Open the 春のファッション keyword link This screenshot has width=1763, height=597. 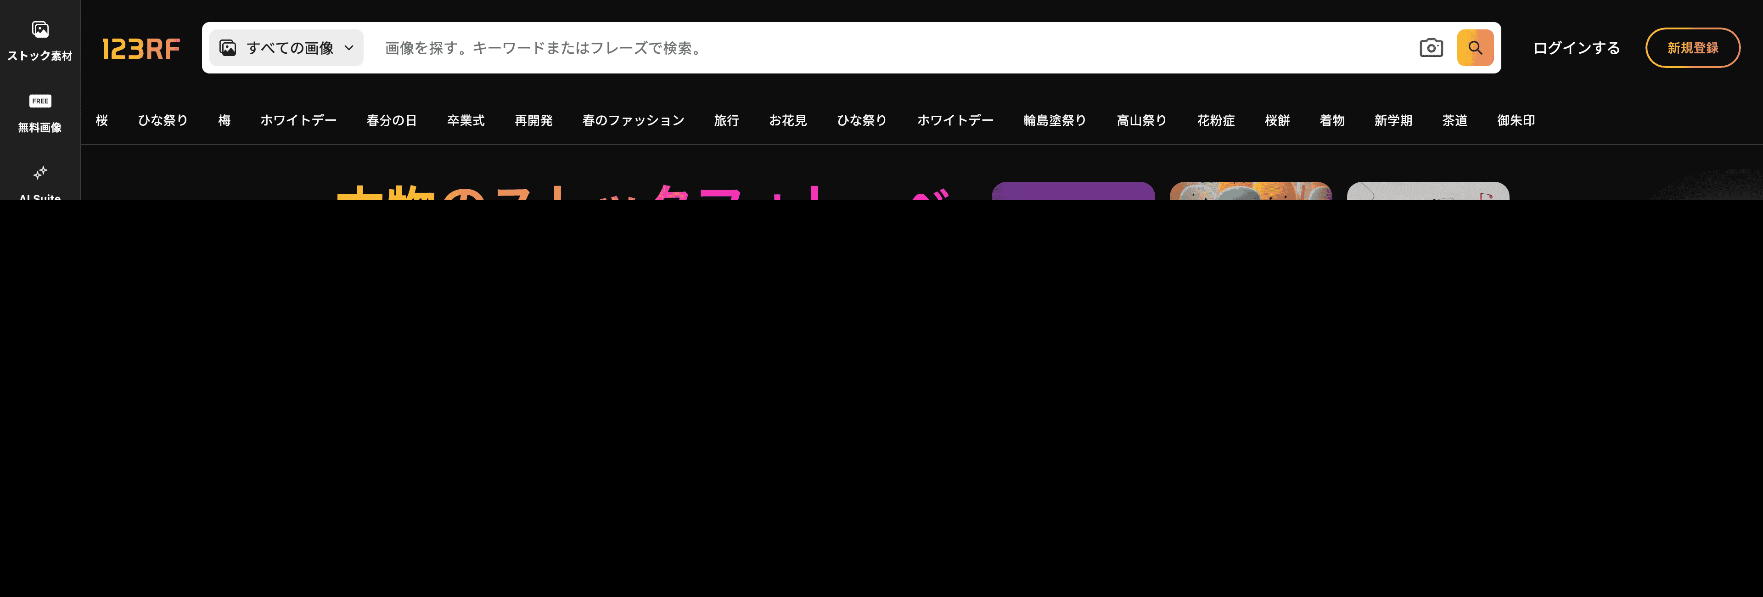coord(633,120)
